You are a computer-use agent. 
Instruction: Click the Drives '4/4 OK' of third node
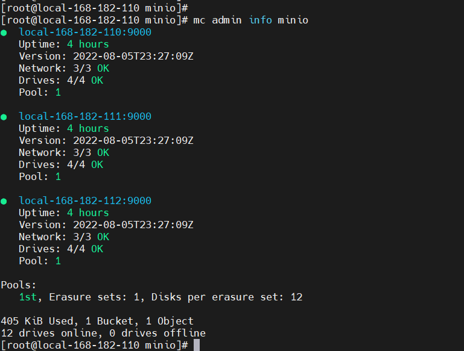click(x=85, y=249)
